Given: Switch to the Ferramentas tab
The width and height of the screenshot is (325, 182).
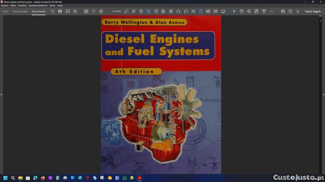Looking at the screenshot, I should point(20,11).
